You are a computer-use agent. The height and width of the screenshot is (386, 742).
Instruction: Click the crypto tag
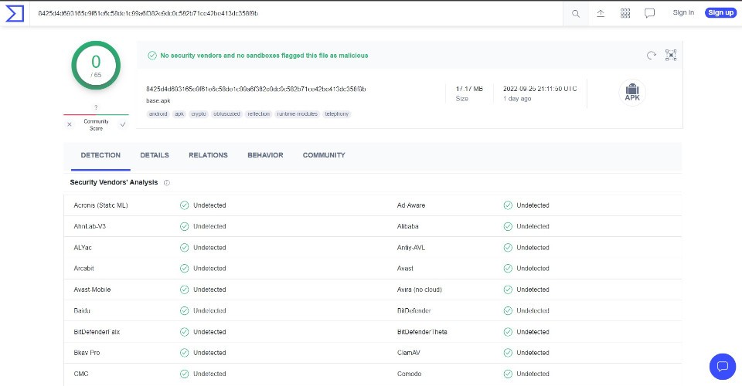pos(199,113)
